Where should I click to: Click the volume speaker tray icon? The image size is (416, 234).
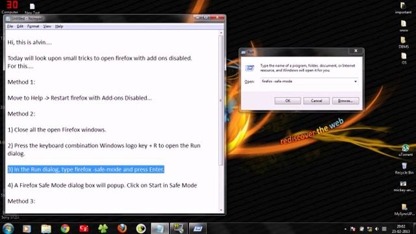click(x=377, y=229)
